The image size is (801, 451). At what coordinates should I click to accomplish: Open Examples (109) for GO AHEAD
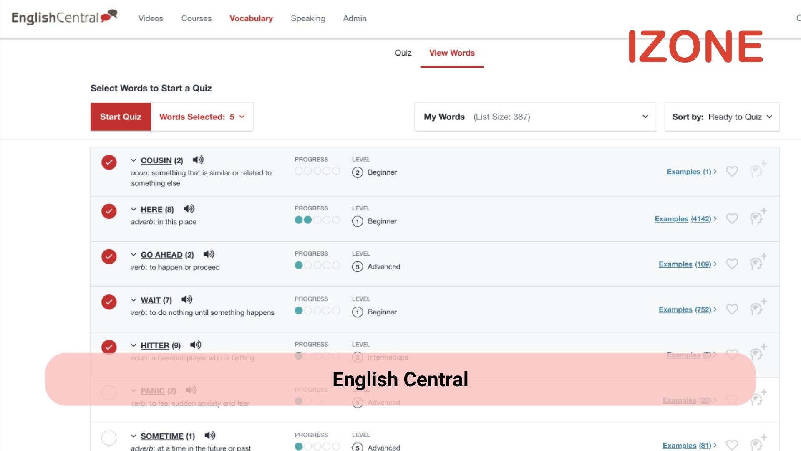(x=688, y=264)
